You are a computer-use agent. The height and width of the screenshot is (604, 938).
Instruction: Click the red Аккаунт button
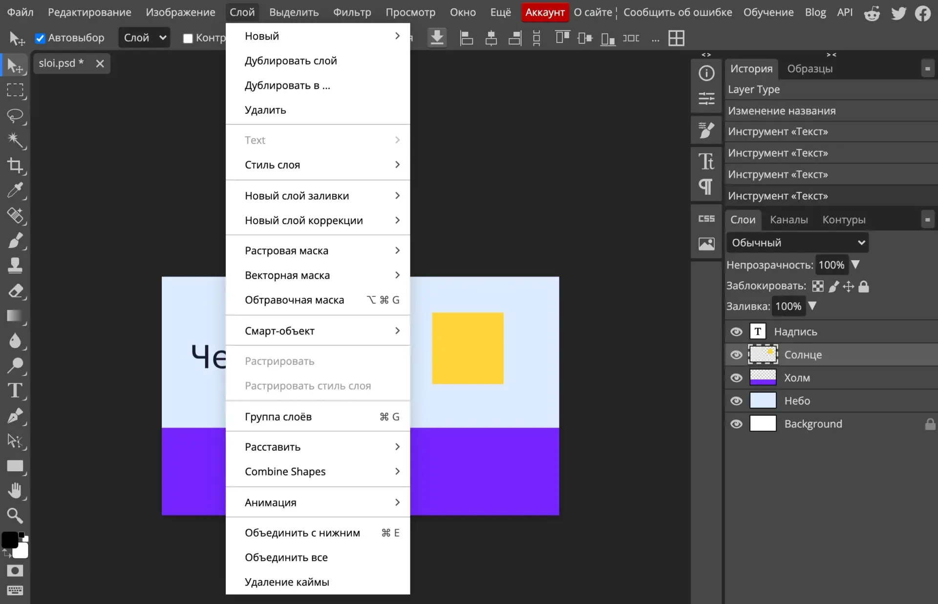545,12
